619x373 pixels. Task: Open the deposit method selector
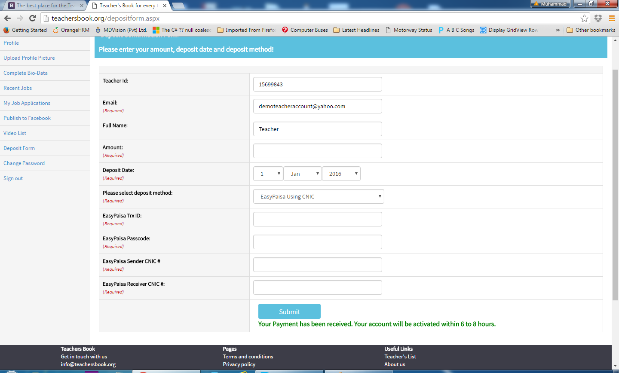click(x=319, y=196)
